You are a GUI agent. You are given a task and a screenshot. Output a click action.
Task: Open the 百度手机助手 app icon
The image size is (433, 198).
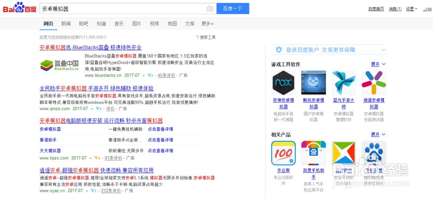[313, 153]
